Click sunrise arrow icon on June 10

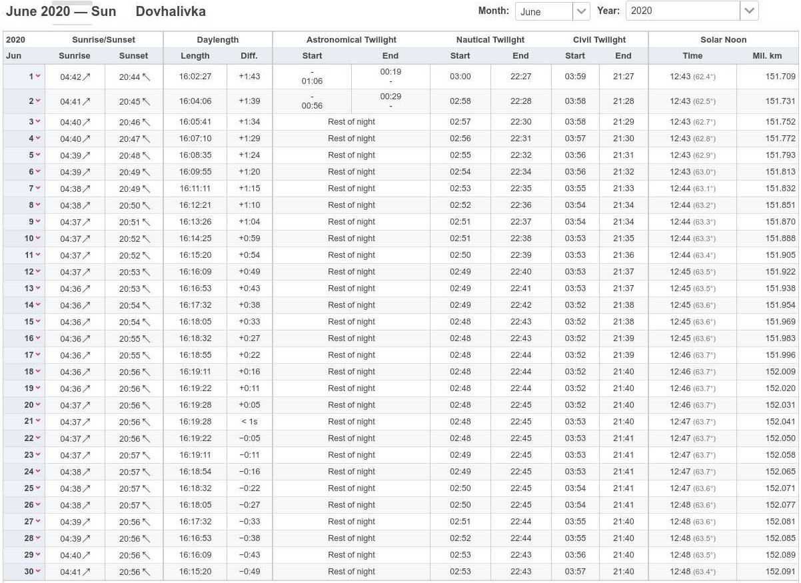[x=87, y=239]
